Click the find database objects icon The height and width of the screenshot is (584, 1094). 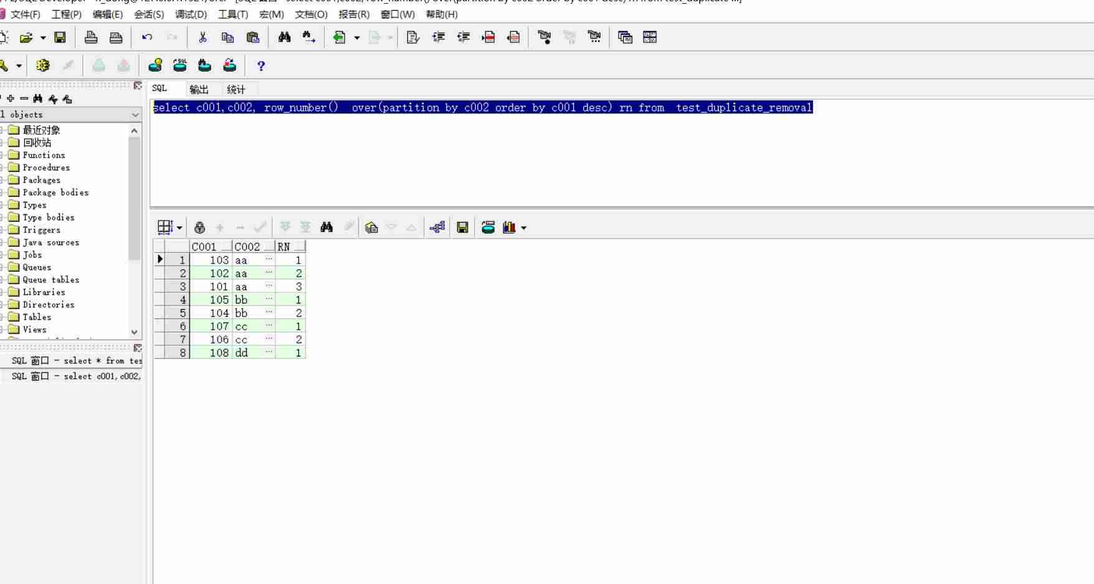click(x=204, y=65)
